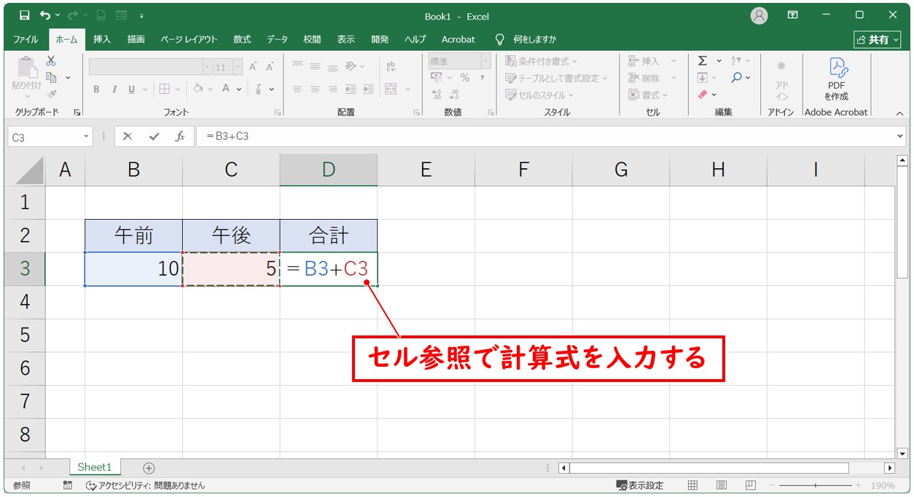Open the Insert Function fx dialog
This screenshot has width=914, height=497.
coord(181,136)
